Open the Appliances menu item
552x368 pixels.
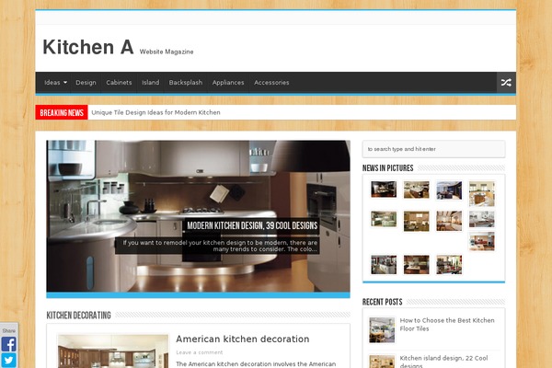click(228, 83)
